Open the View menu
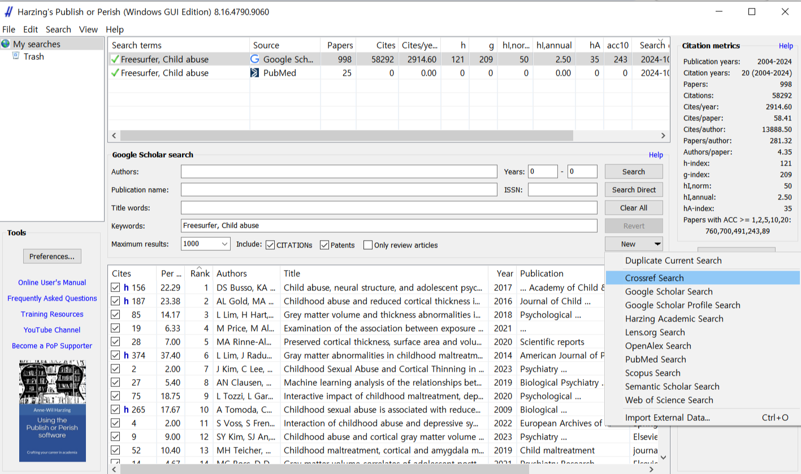801x474 pixels. (88, 29)
